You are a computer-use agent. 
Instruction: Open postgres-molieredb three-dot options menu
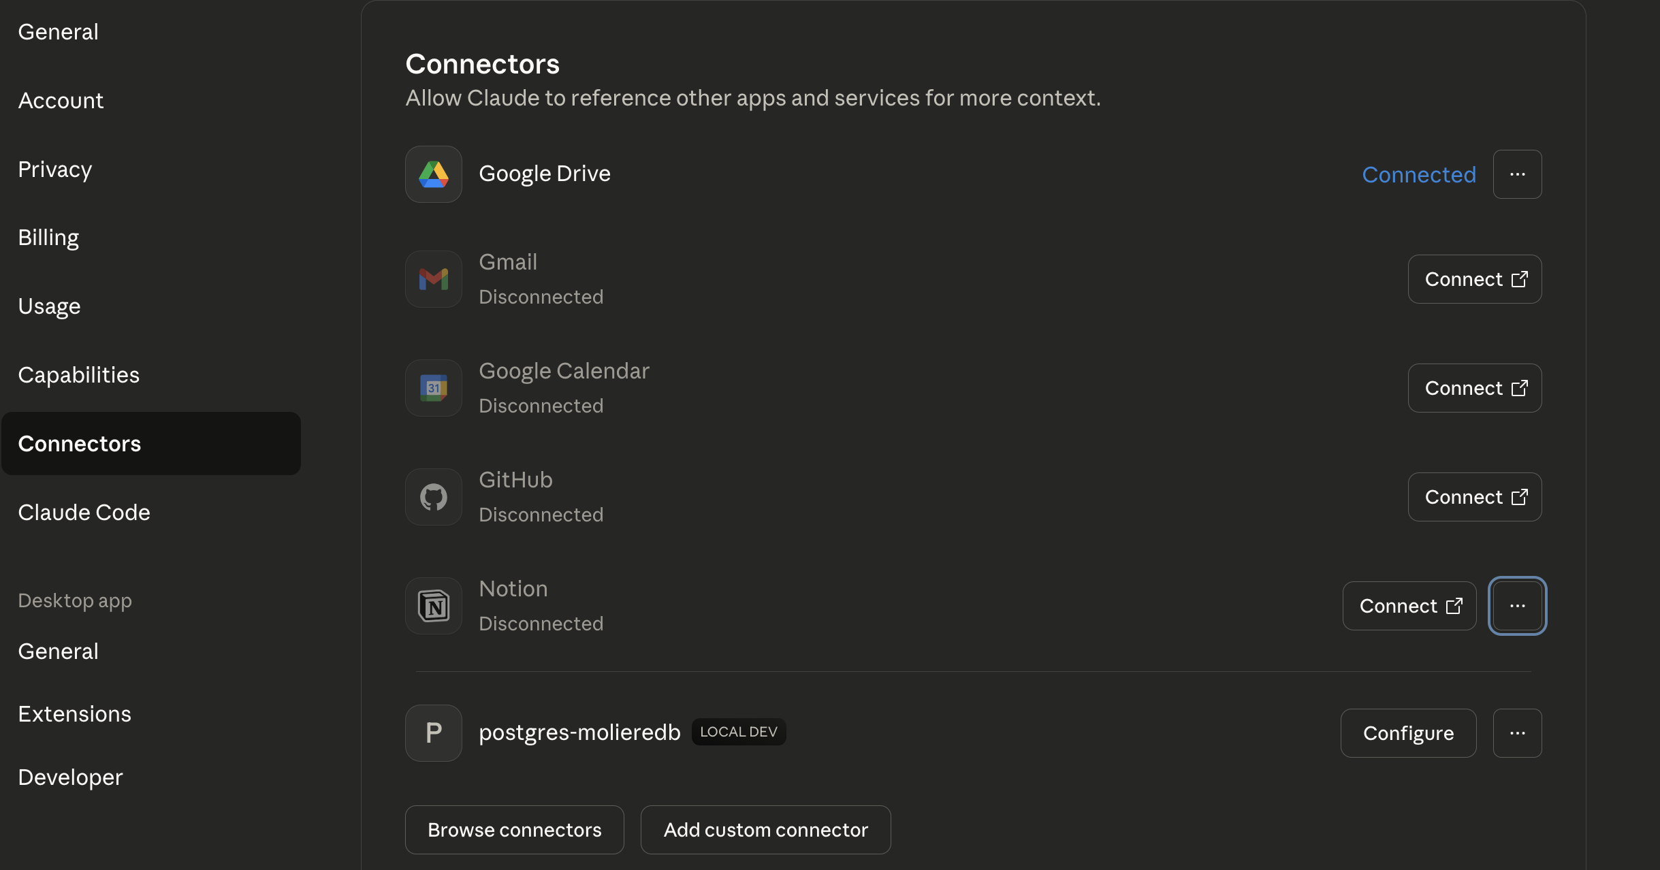pyautogui.click(x=1517, y=733)
